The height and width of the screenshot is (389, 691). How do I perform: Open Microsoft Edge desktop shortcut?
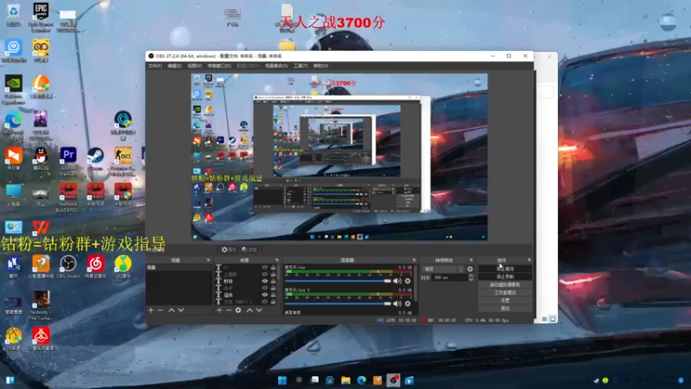[x=13, y=125]
